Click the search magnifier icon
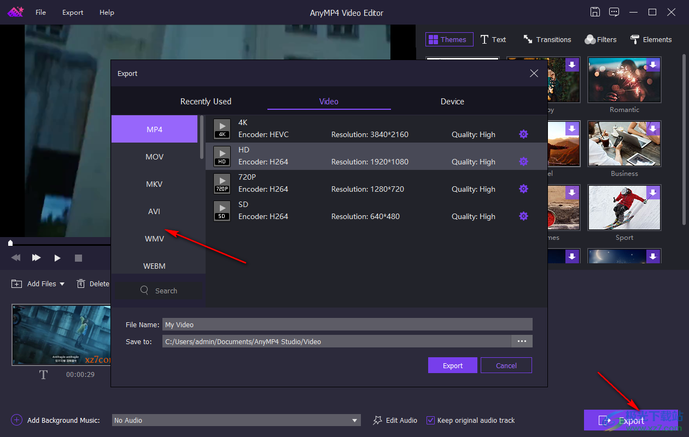This screenshot has width=689, height=437. [x=144, y=291]
